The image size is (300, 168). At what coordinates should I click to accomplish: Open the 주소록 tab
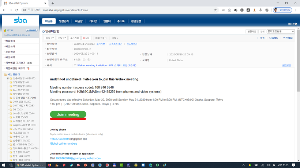(x=121, y=21)
